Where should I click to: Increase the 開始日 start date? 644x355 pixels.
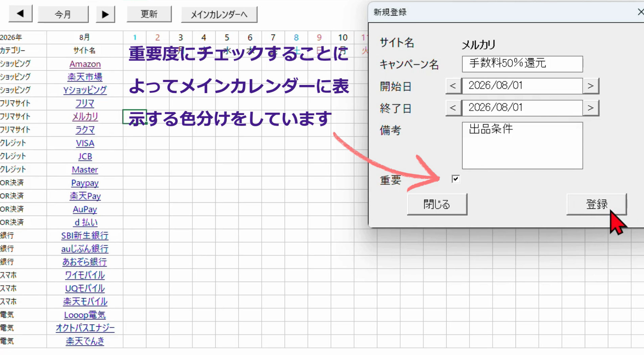tap(591, 86)
